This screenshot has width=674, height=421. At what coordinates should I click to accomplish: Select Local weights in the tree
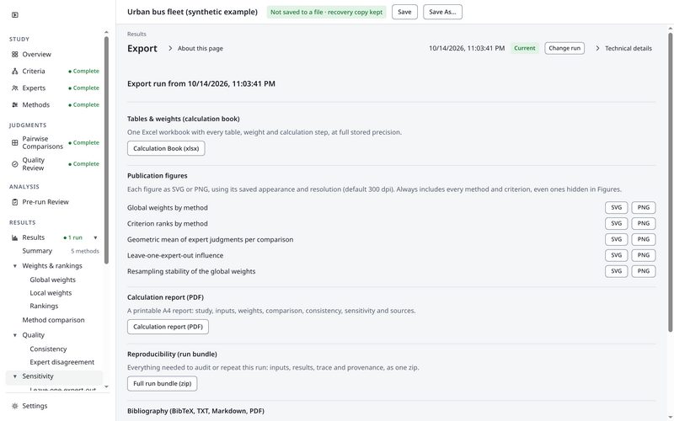(x=51, y=293)
